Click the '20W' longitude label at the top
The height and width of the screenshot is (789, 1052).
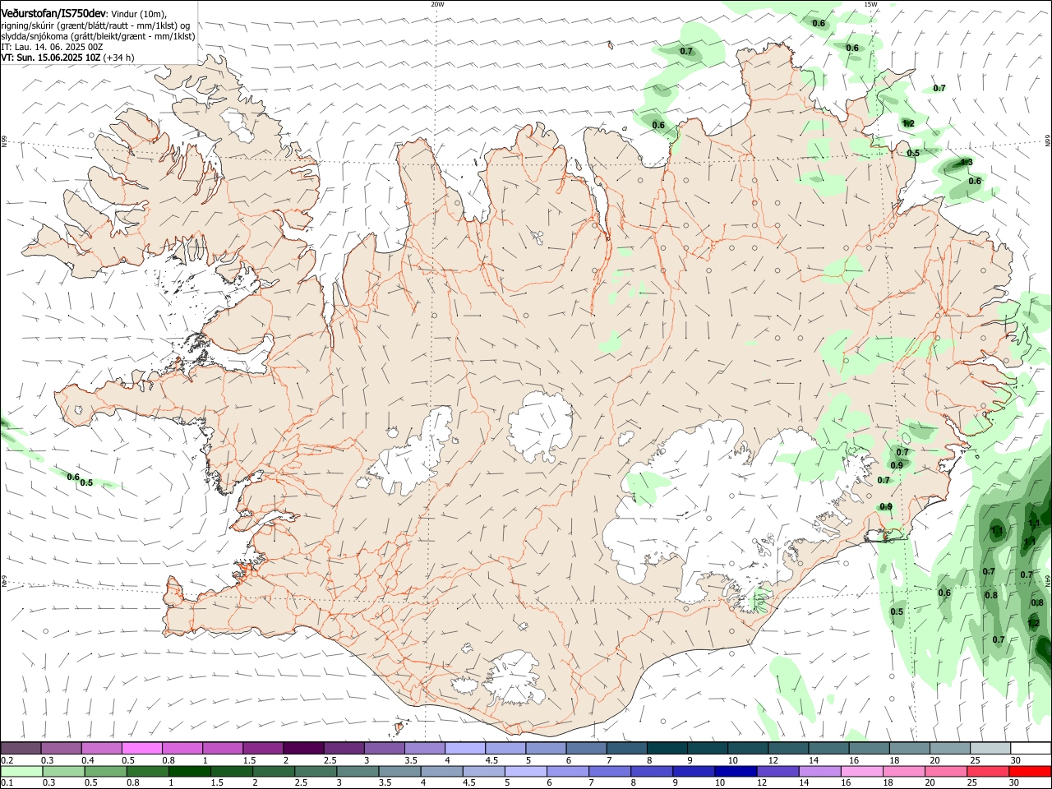pyautogui.click(x=437, y=4)
